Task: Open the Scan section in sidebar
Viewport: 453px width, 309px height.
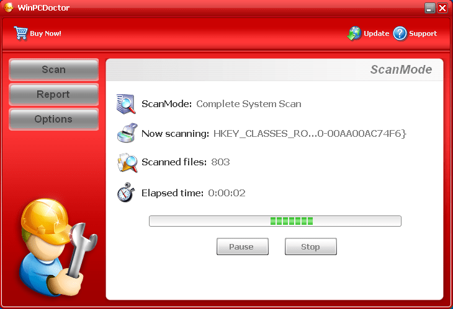Action: pyautogui.click(x=53, y=70)
